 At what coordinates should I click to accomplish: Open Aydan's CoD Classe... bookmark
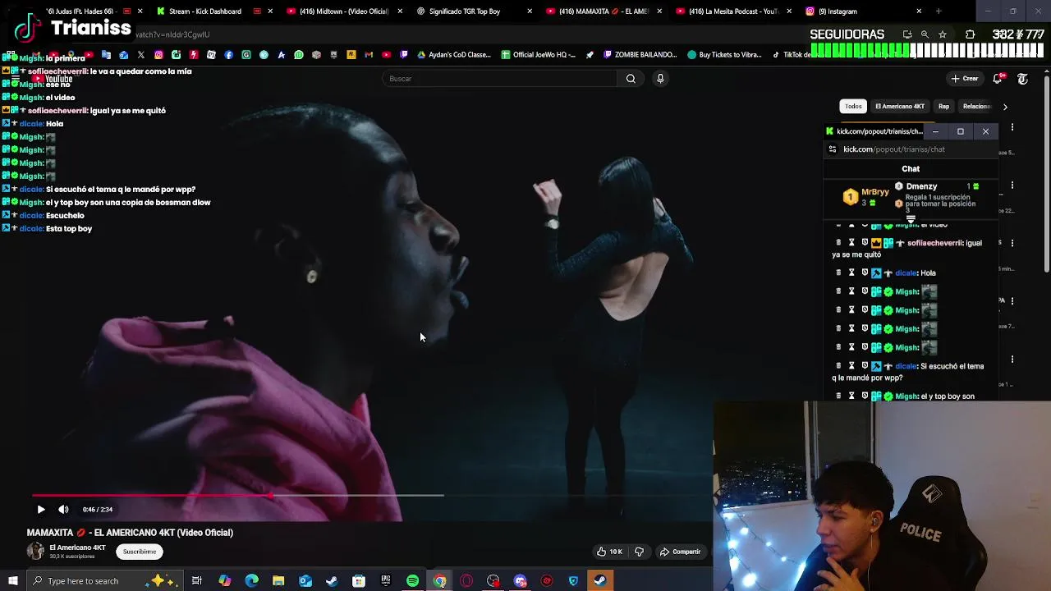[x=454, y=55]
